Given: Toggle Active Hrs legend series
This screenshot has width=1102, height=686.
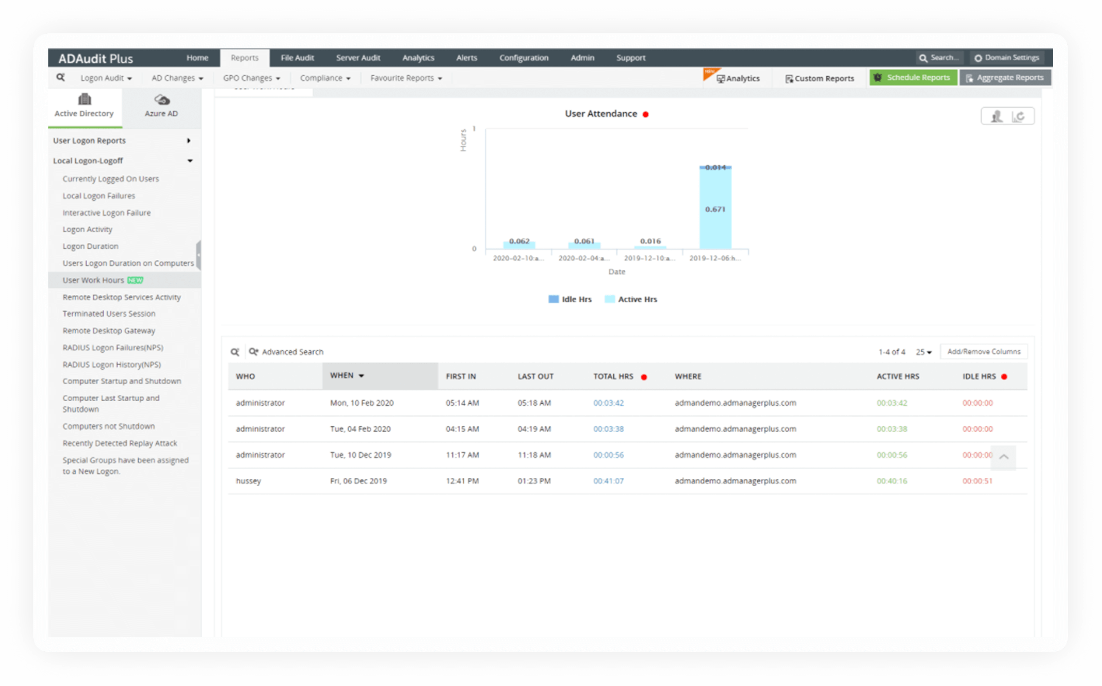Looking at the screenshot, I should click(631, 299).
